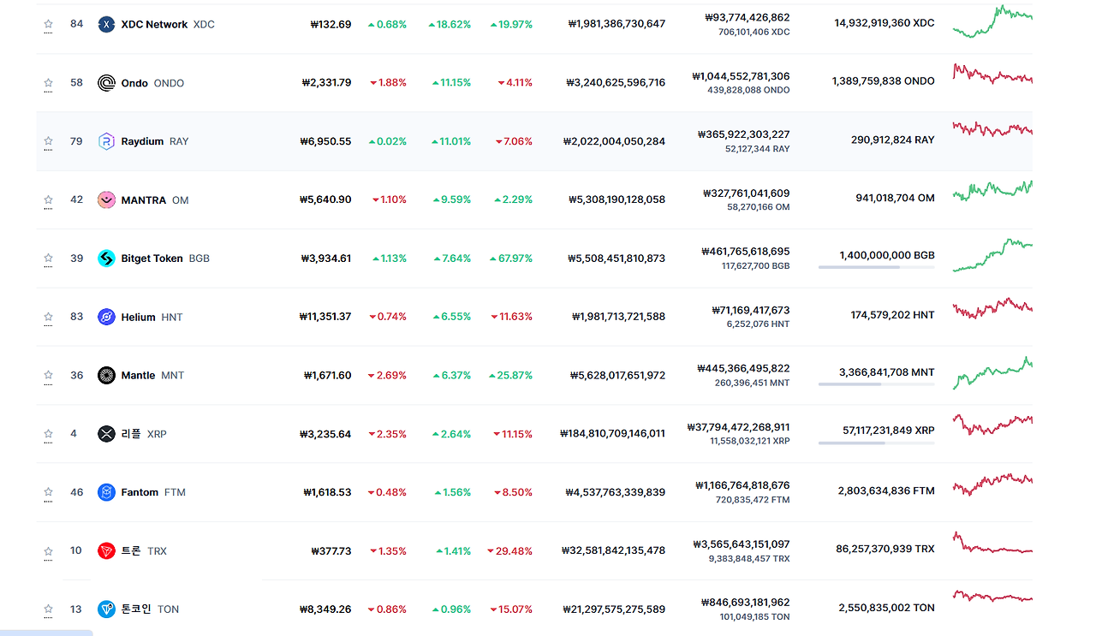Select Bitget Token 7d change 67.97%
Image resolution: width=1096 pixels, height=636 pixels.
(511, 259)
